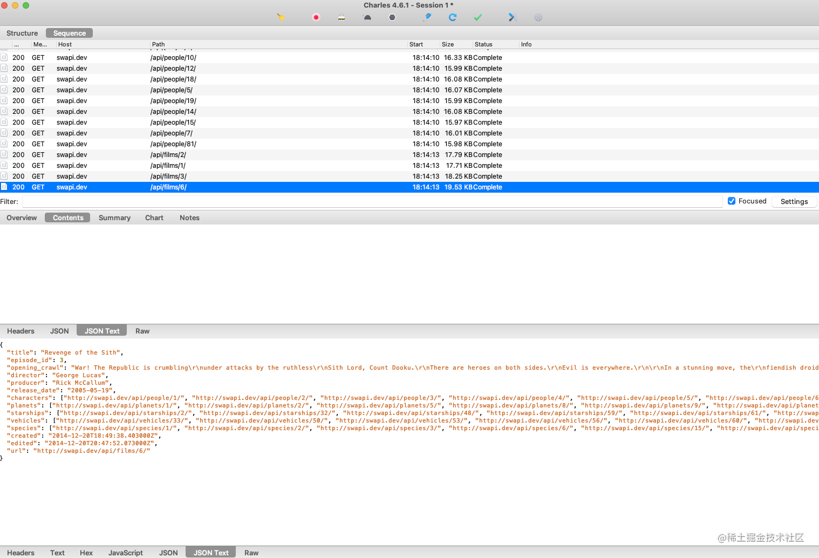
Task: Click the "2005-05-19" release date value
Action: [x=90, y=390]
